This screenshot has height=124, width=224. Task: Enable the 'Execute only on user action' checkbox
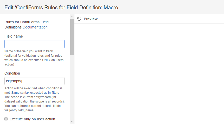coord(6,119)
